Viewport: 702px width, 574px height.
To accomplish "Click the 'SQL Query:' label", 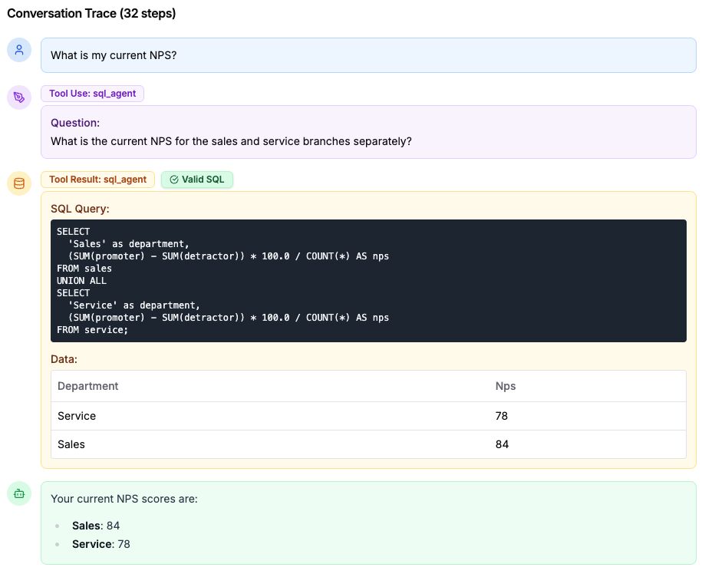I will coord(80,209).
